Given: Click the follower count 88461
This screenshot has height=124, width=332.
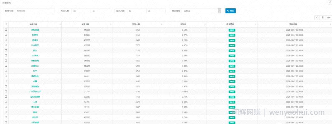Looking at the screenshot, I should 87,76.
